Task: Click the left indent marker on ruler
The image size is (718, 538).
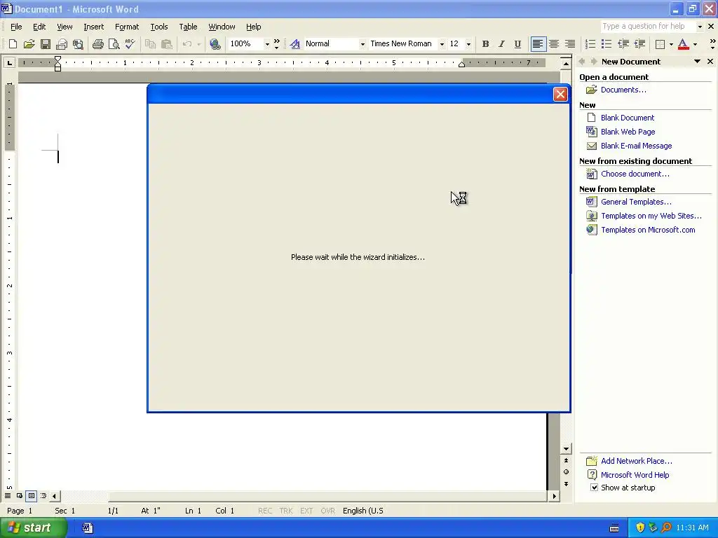Action: tap(57, 68)
